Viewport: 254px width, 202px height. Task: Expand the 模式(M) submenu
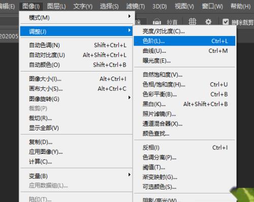(76, 18)
